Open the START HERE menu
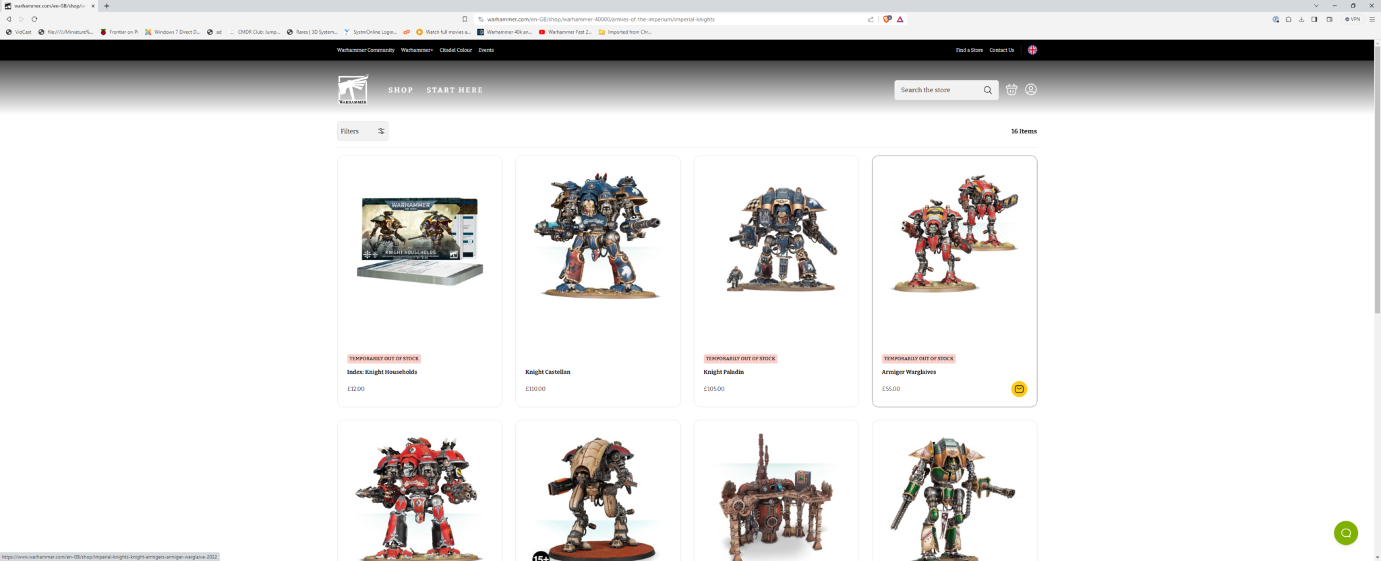1381x561 pixels. tap(454, 90)
